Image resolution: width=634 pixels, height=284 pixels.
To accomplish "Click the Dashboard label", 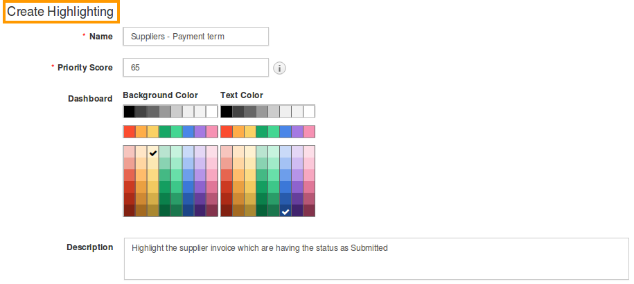I will coord(90,99).
